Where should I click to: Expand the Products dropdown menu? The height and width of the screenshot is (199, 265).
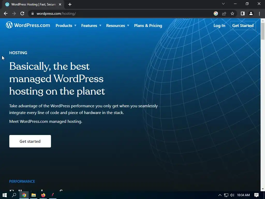pos(66,26)
